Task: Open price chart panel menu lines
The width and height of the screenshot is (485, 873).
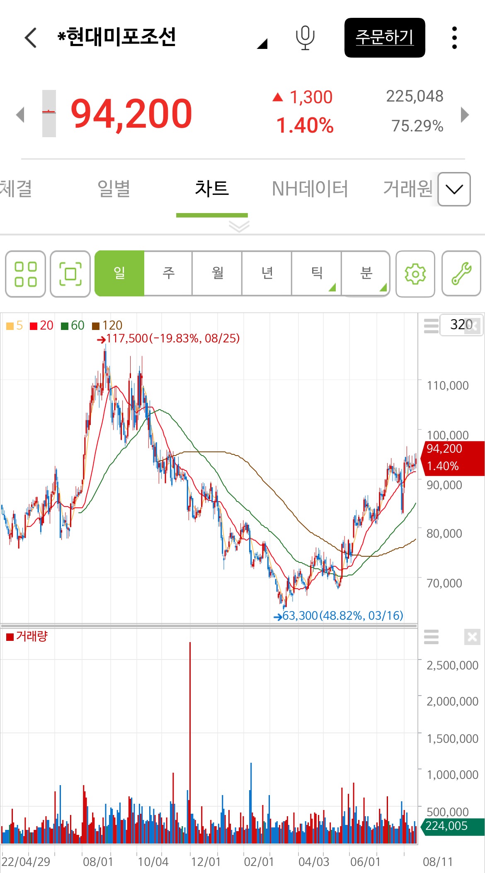Action: 431,326
